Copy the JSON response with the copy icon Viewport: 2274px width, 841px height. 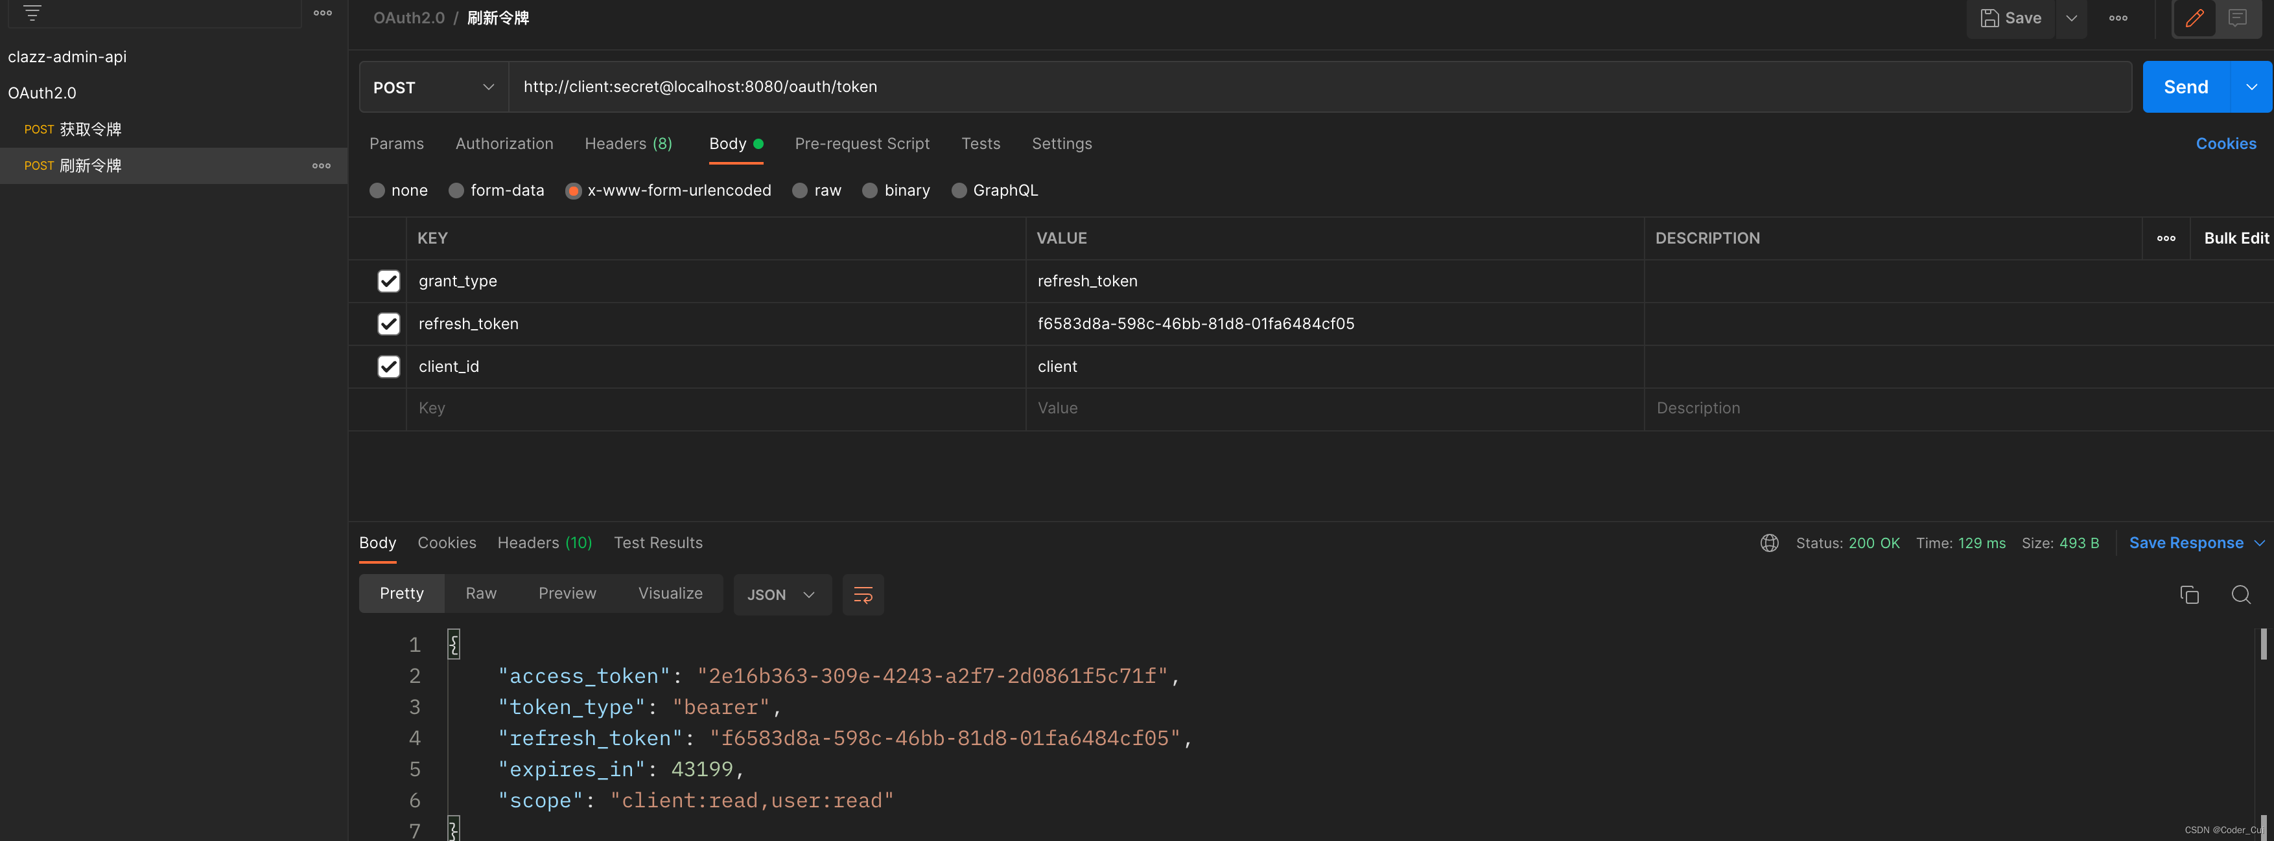coord(2189,595)
